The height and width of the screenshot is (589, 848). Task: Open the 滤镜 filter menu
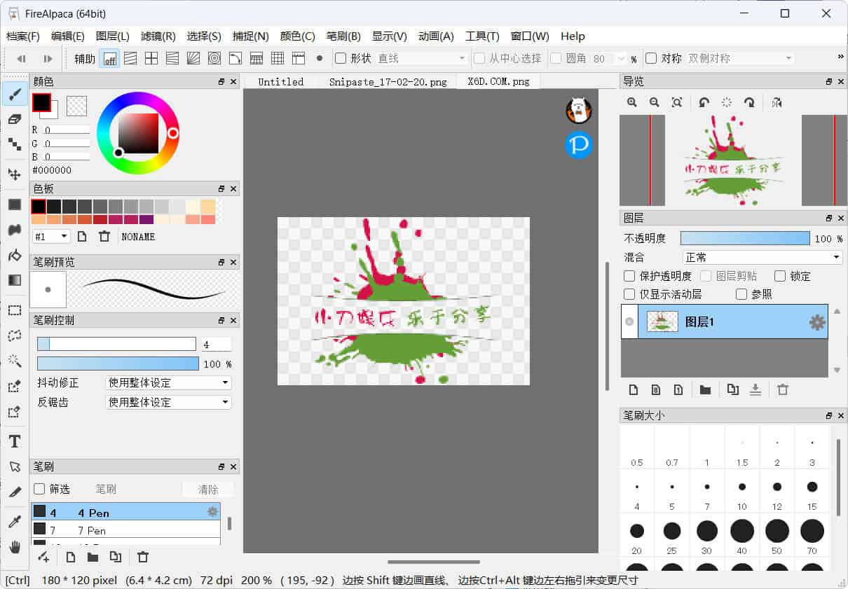pos(159,36)
